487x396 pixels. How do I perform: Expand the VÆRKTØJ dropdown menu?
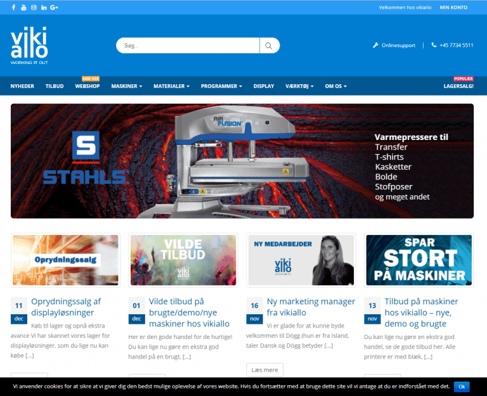tap(299, 86)
